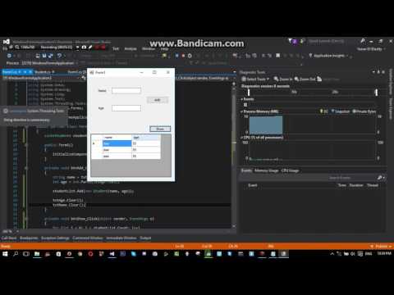Image resolution: width=394 pixels, height=295 pixels.
Task: Click the Name text box in Form1
Action: pyautogui.click(x=126, y=91)
